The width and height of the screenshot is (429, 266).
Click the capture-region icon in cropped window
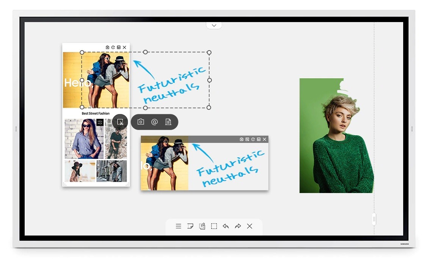(x=247, y=139)
